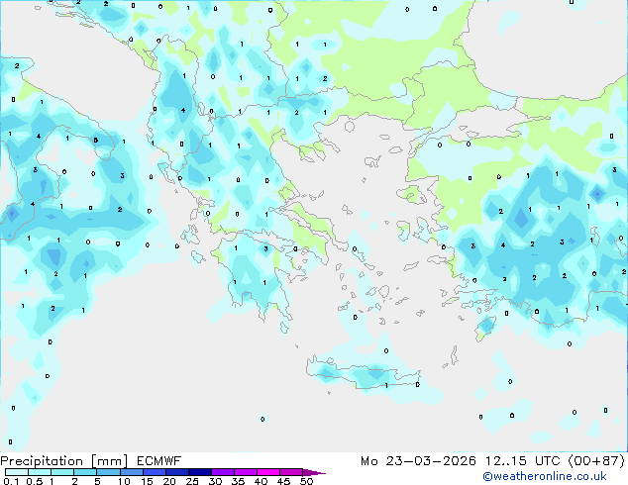This screenshot has width=628, height=485.
Task: Pick the 20–25 mm legend swatch
Action: [176, 472]
